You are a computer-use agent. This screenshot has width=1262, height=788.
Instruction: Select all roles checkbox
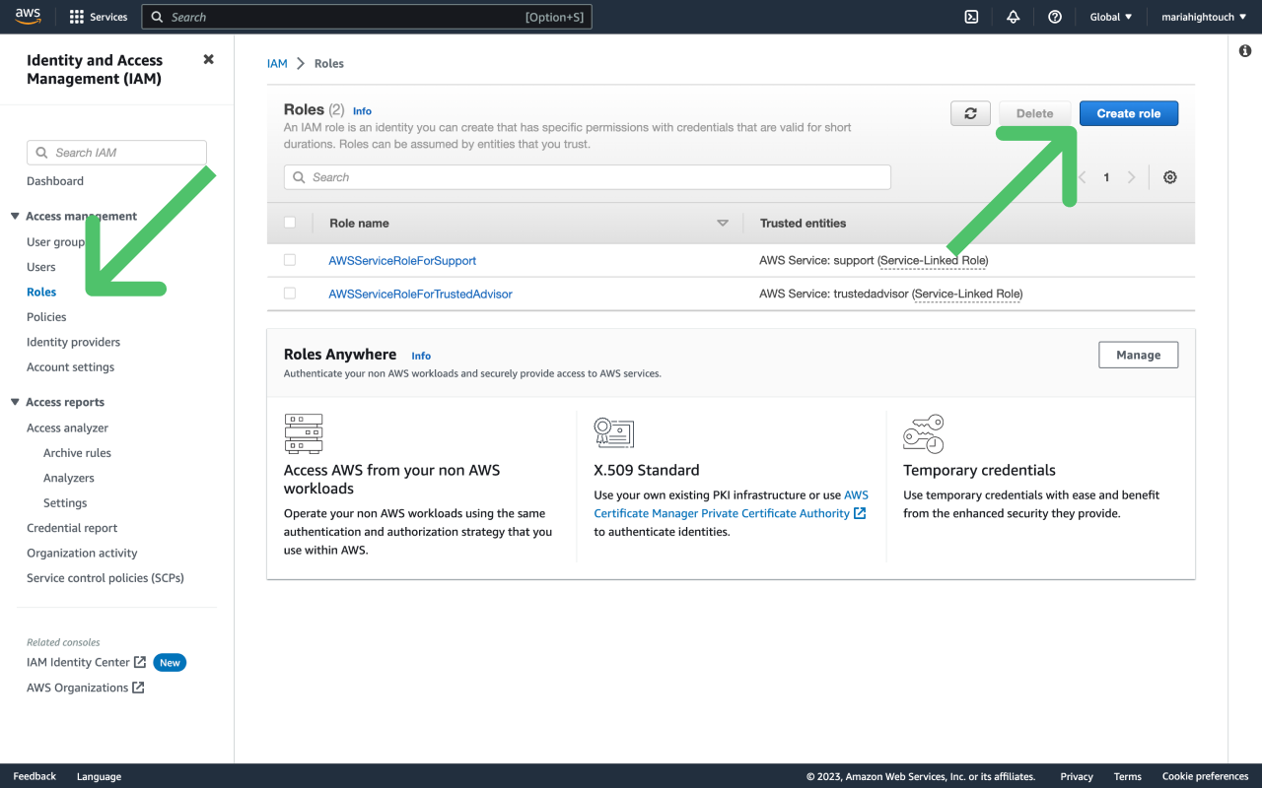point(290,223)
